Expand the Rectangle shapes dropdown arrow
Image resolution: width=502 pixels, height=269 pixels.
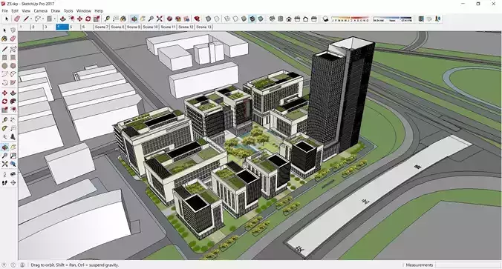coord(55,19)
